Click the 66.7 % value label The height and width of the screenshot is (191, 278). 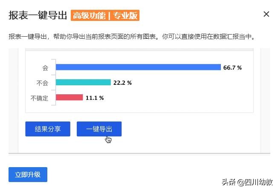pos(232,68)
